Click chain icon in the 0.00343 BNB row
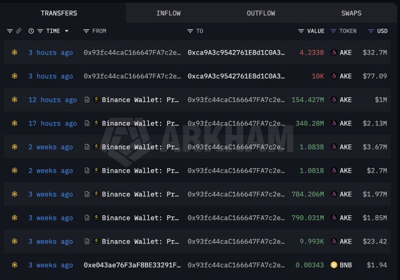Image resolution: width=400 pixels, height=280 pixels. (x=15, y=265)
